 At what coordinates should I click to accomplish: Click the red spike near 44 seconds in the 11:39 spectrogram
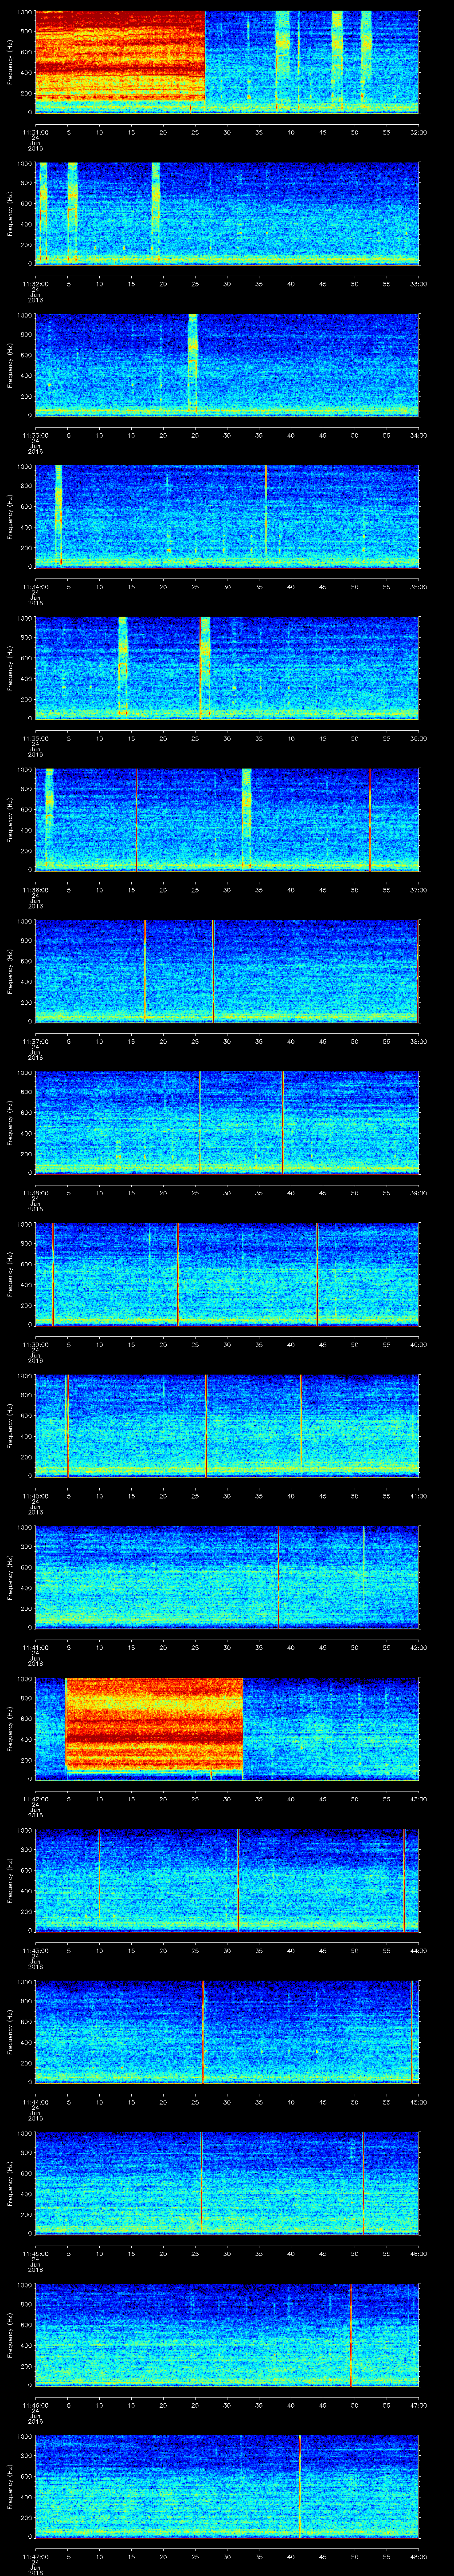click(317, 1273)
